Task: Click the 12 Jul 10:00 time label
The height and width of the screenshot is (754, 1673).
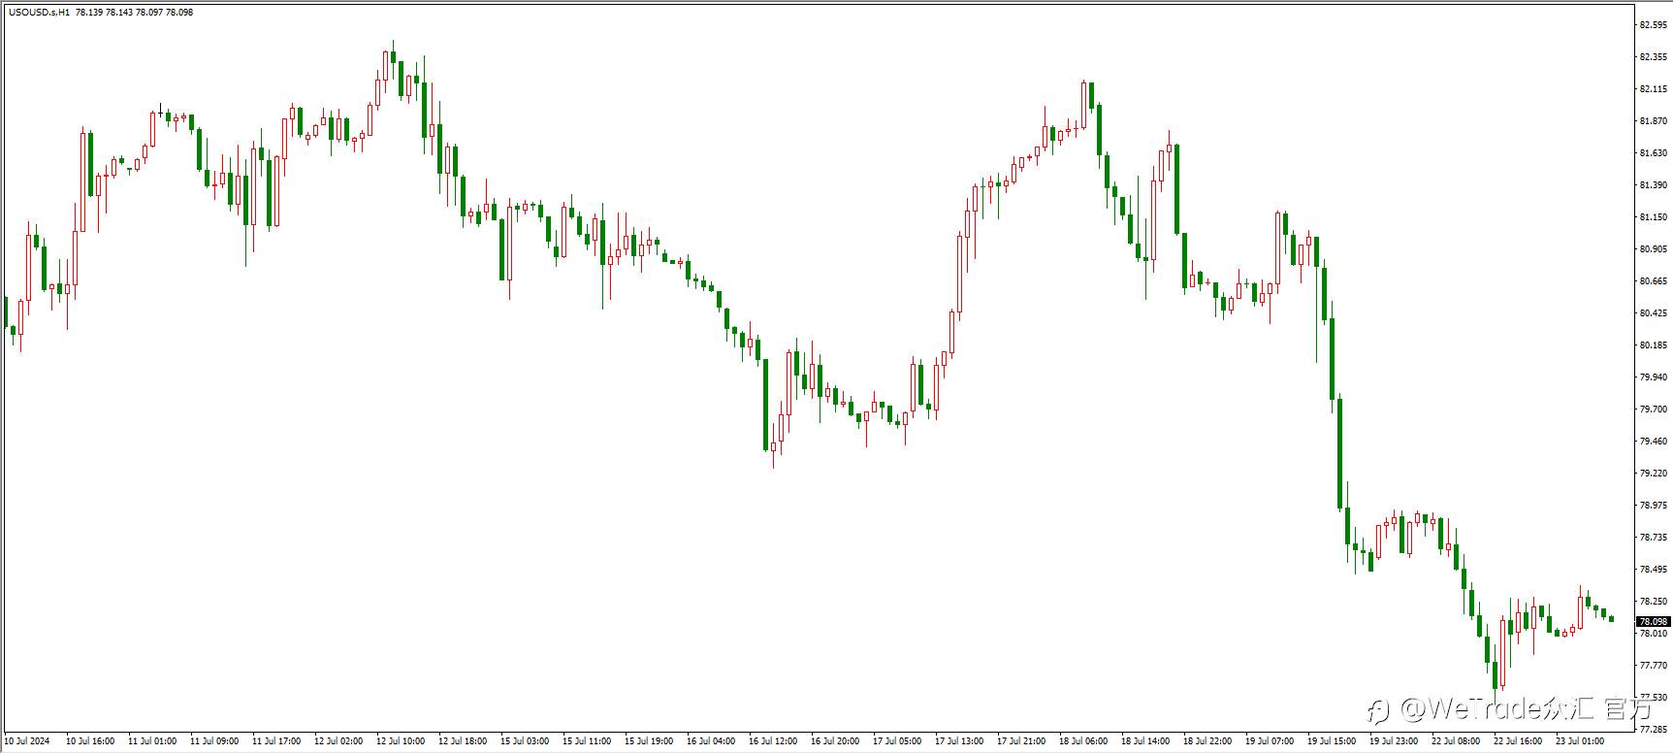Action: (x=401, y=741)
